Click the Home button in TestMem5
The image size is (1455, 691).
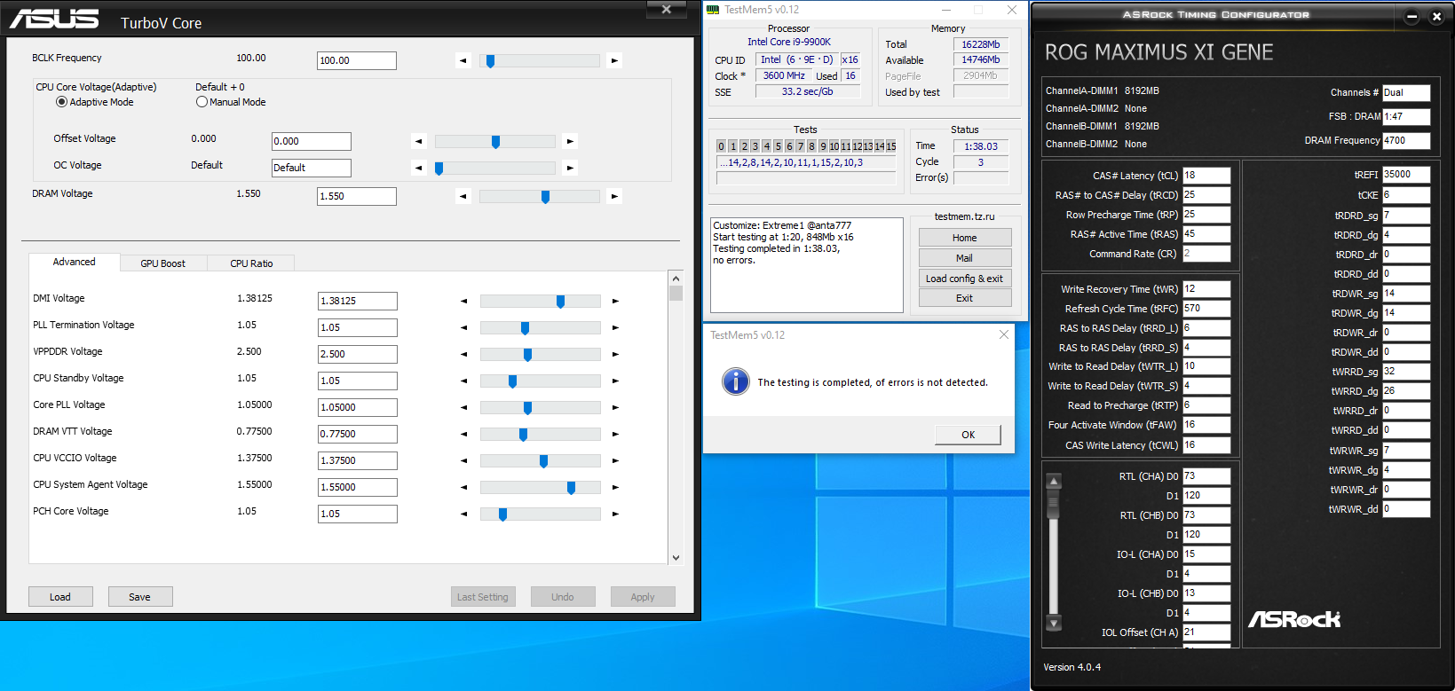[965, 238]
